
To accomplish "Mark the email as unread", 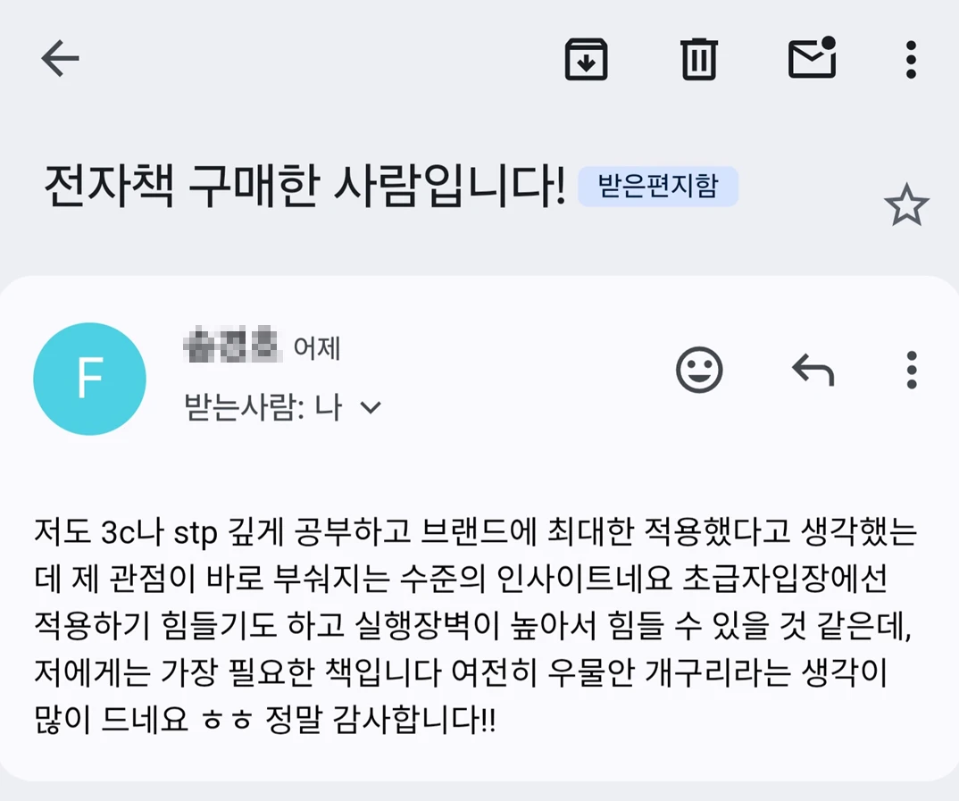I will point(812,59).
